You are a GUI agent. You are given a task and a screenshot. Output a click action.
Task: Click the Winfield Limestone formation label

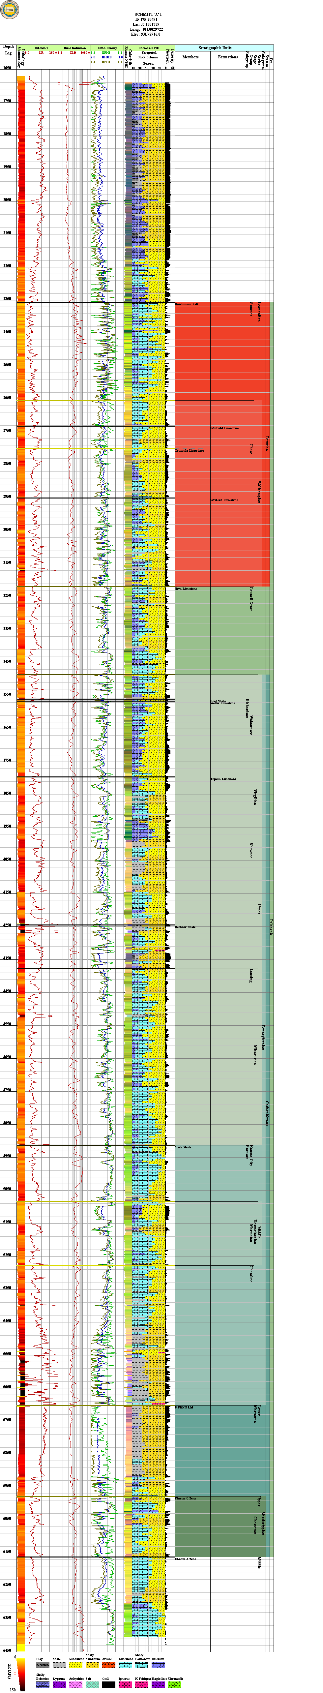tap(224, 429)
